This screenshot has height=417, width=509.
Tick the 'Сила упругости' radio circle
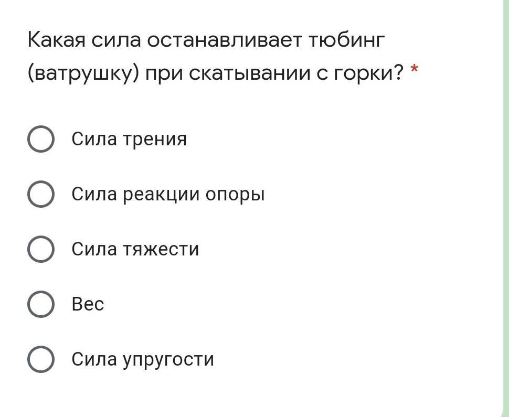(40, 359)
